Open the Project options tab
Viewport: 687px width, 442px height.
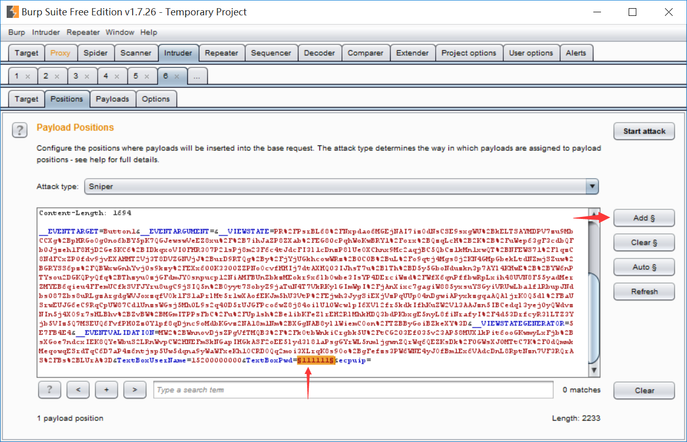[469, 53]
